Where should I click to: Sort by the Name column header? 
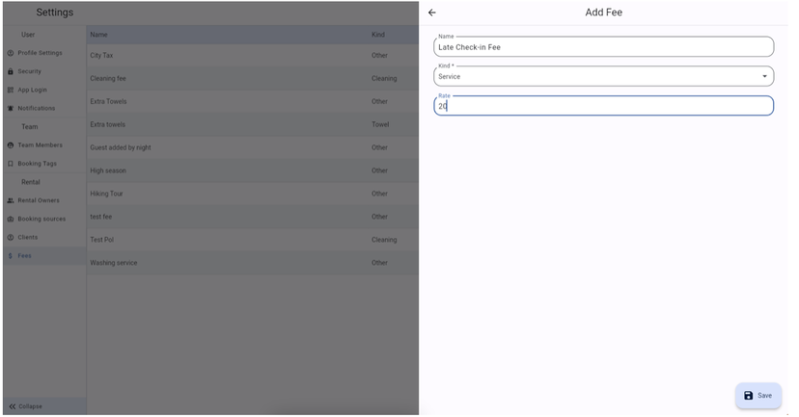(x=98, y=35)
